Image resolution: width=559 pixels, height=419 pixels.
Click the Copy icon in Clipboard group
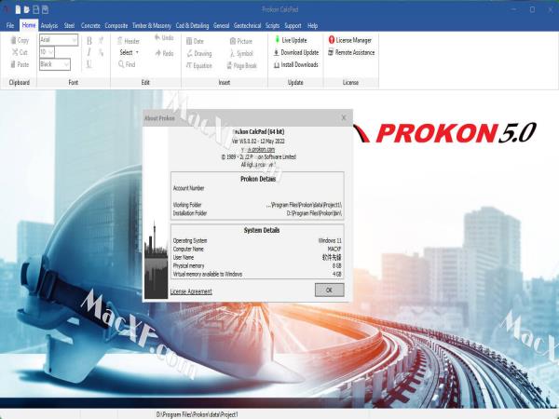click(14, 40)
